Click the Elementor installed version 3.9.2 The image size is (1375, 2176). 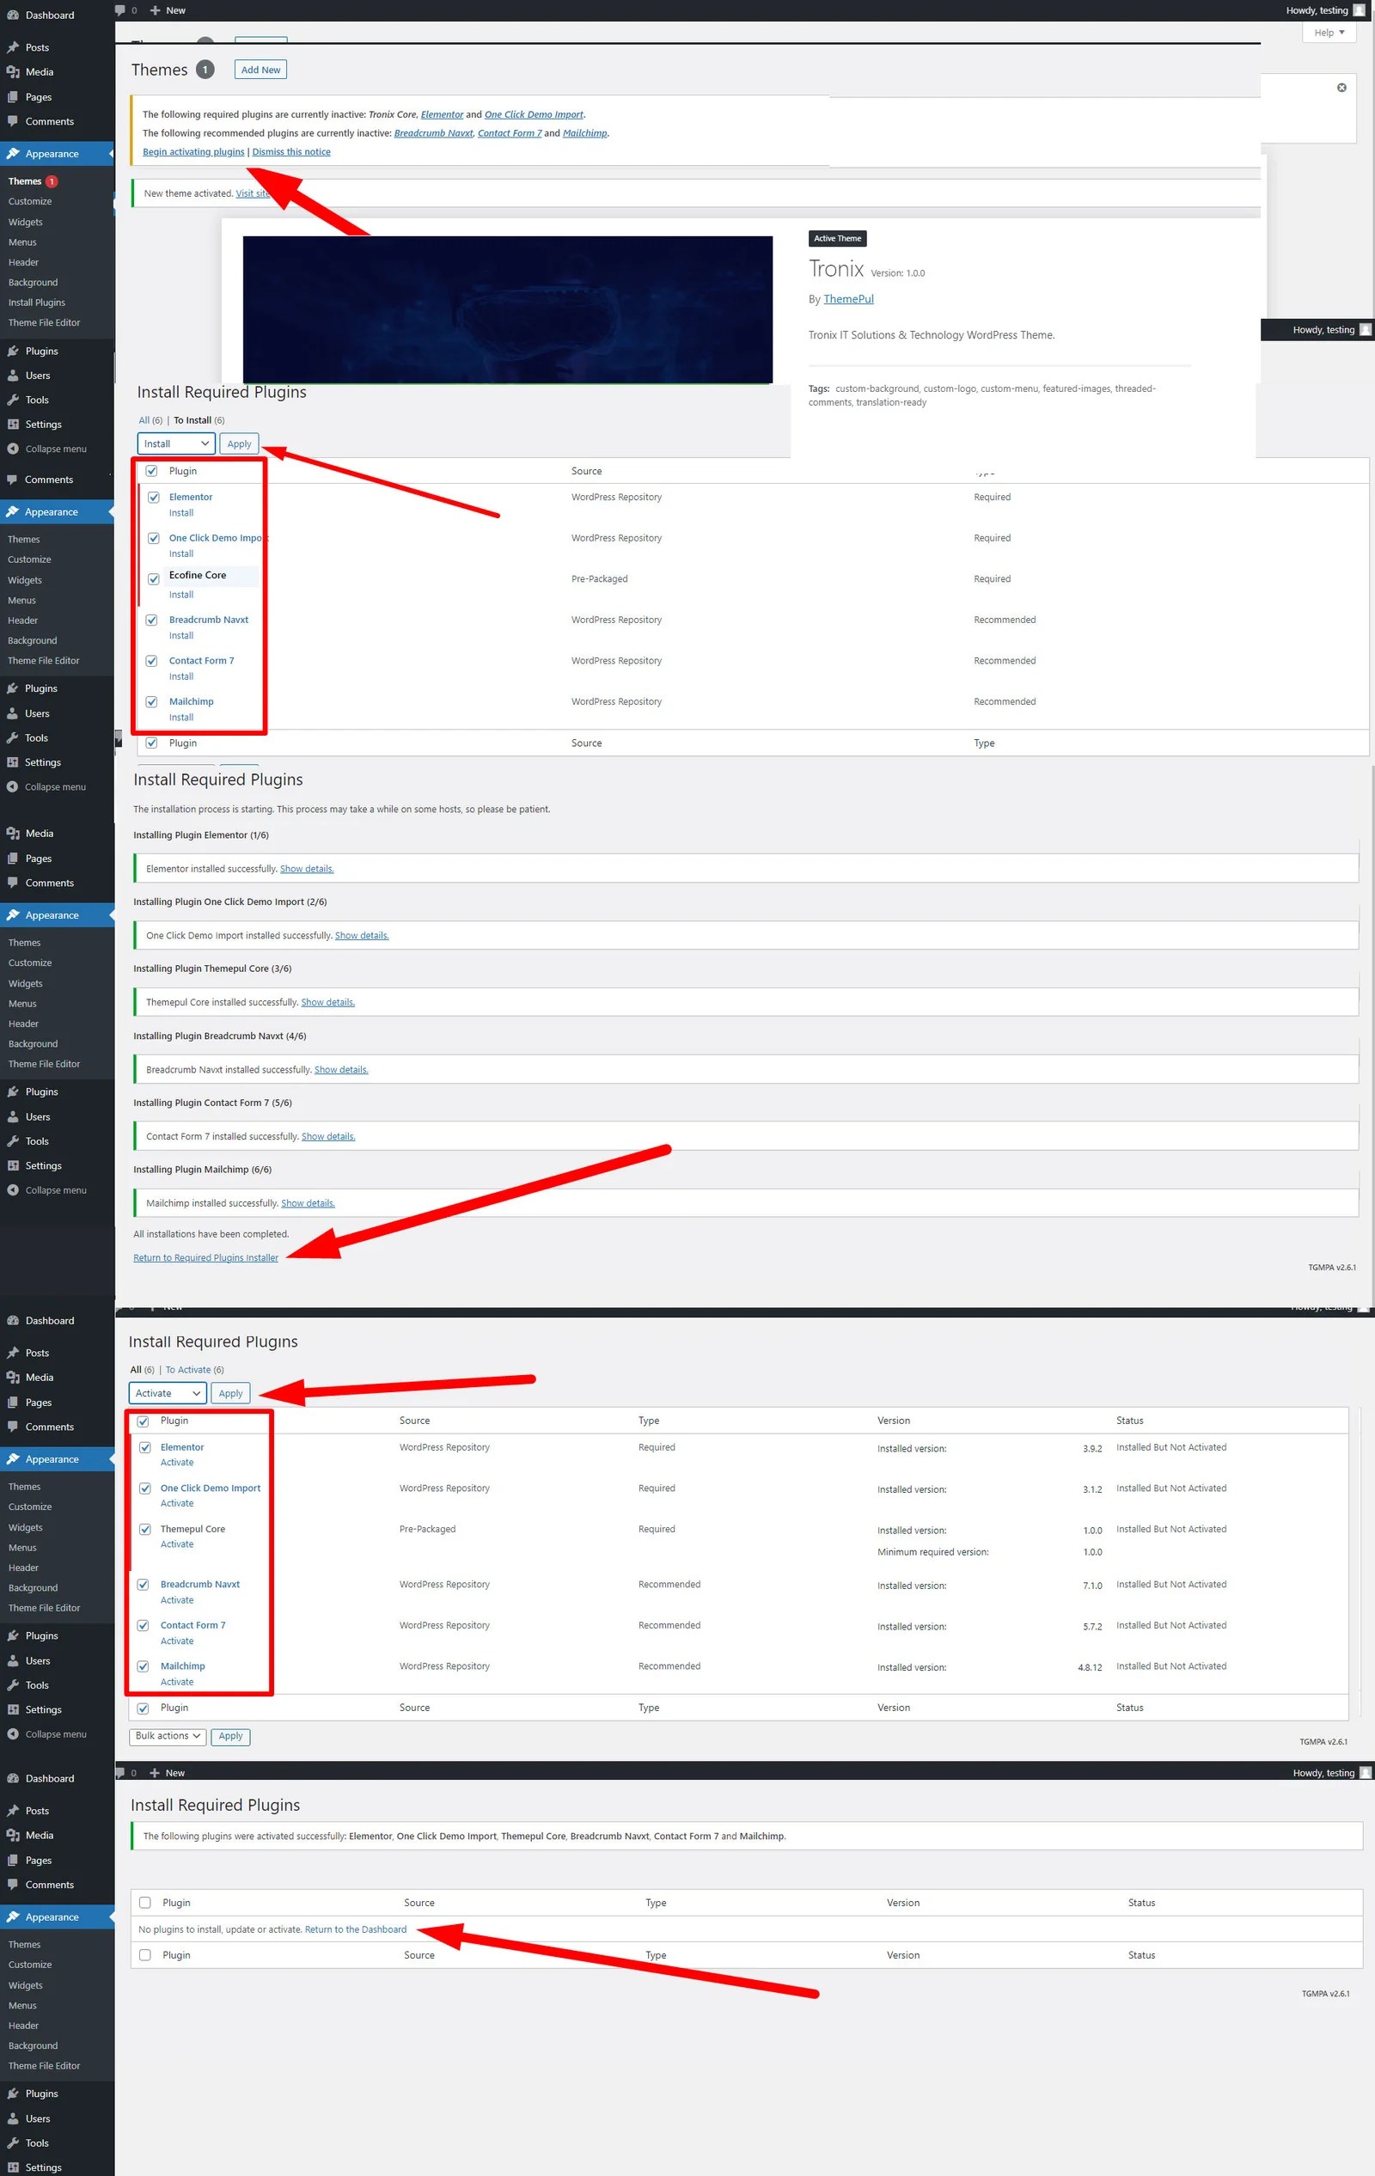pyautogui.click(x=1092, y=1449)
